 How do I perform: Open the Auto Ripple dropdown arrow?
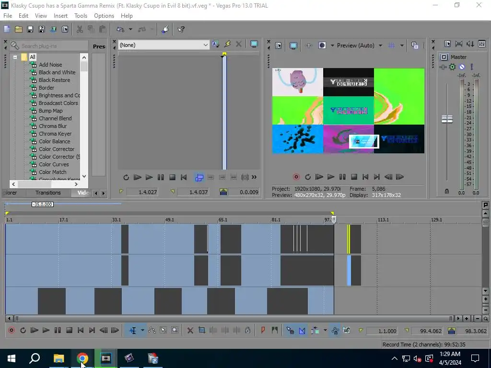click(325, 331)
